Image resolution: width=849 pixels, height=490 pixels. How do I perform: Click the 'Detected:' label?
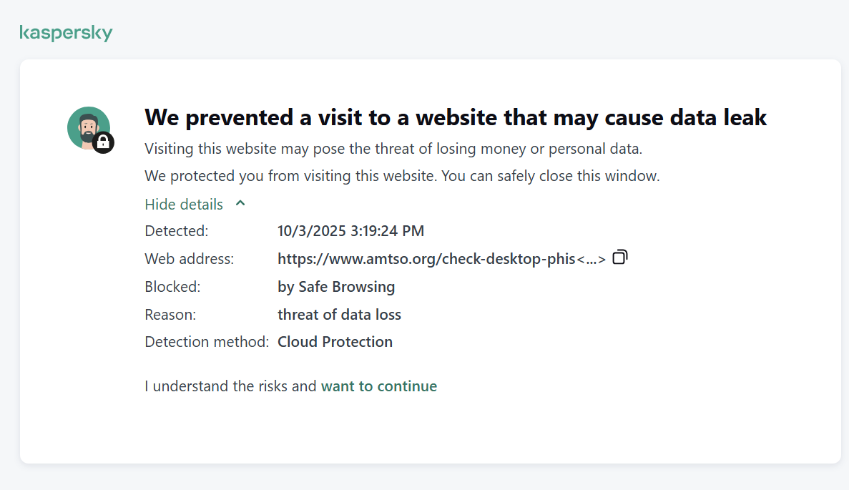point(176,231)
